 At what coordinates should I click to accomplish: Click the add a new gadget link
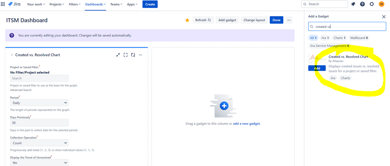click(246, 123)
